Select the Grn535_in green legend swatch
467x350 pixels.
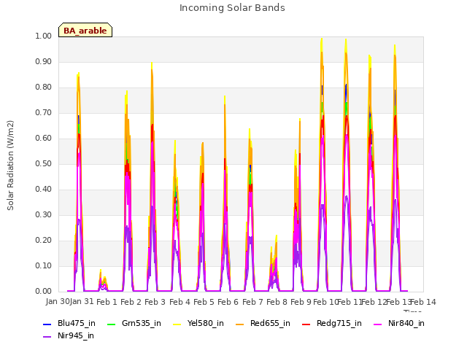(111, 324)
